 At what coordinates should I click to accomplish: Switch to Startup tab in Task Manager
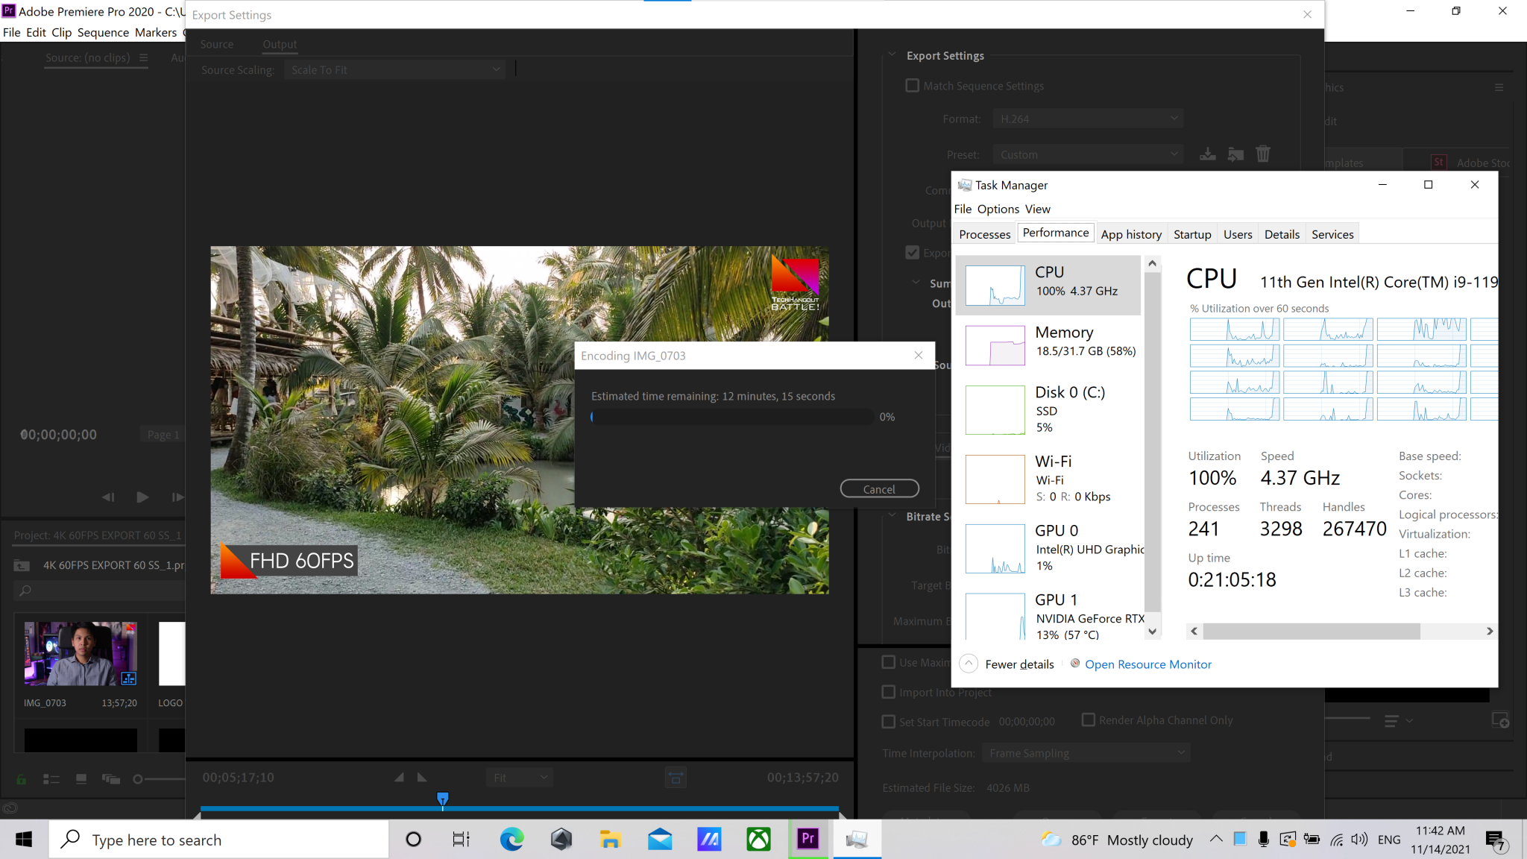[x=1192, y=234]
